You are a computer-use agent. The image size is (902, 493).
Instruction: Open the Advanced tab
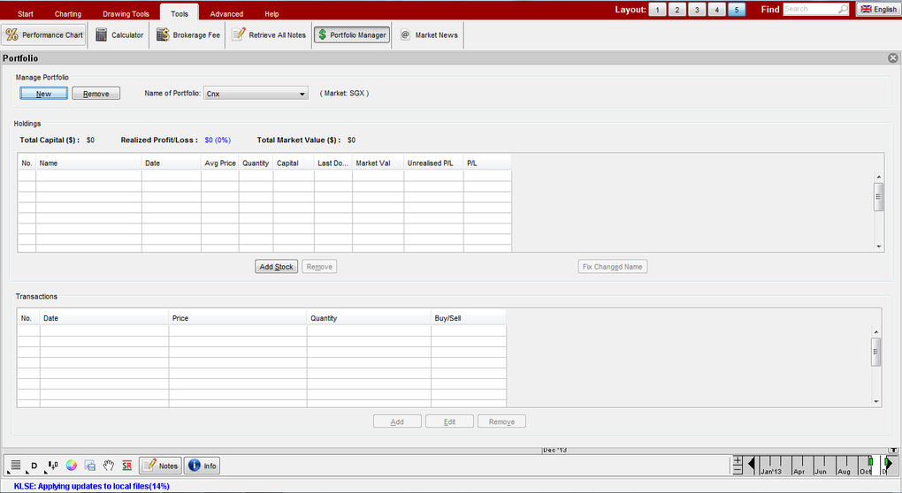226,14
